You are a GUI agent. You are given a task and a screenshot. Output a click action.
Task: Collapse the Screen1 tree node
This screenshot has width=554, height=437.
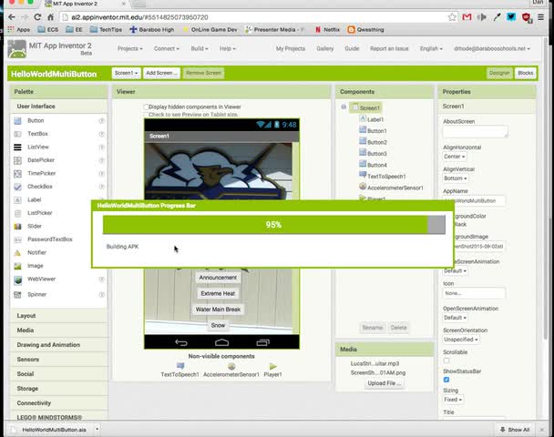tap(344, 107)
